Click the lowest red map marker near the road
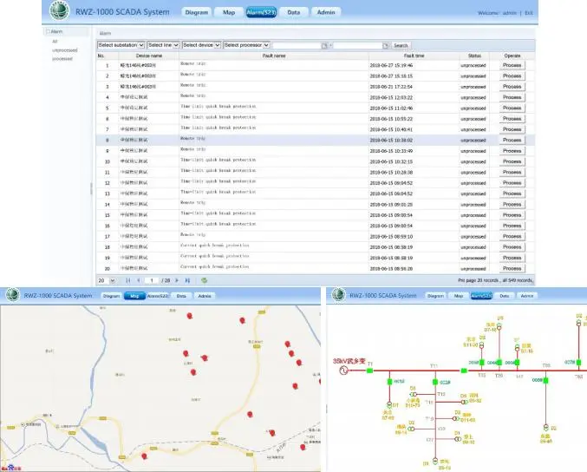The image size is (587, 472). coord(144,456)
